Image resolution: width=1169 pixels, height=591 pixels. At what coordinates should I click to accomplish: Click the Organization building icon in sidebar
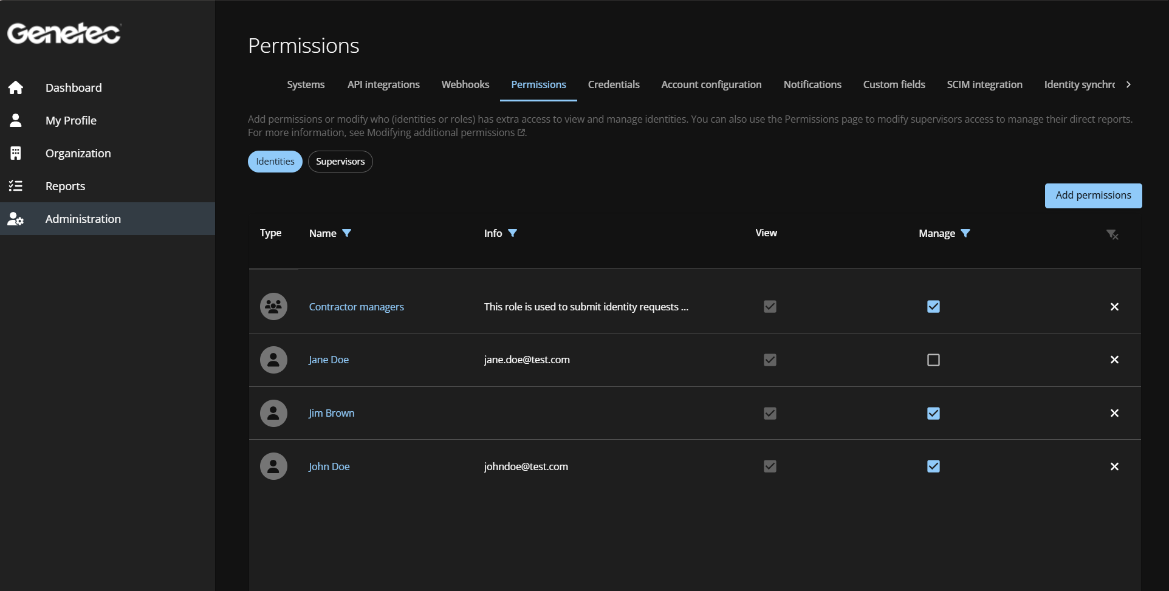(x=16, y=153)
